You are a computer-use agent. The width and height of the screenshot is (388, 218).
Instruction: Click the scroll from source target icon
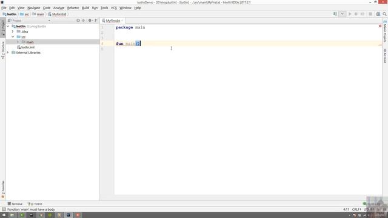point(78,21)
